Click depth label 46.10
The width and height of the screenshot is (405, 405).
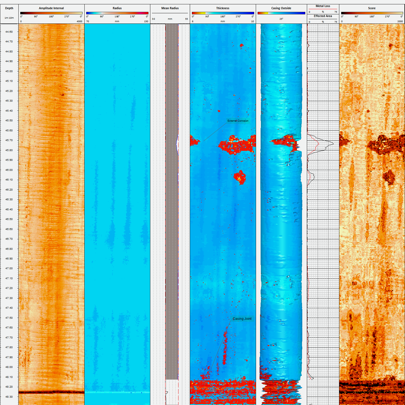click(x=9, y=180)
